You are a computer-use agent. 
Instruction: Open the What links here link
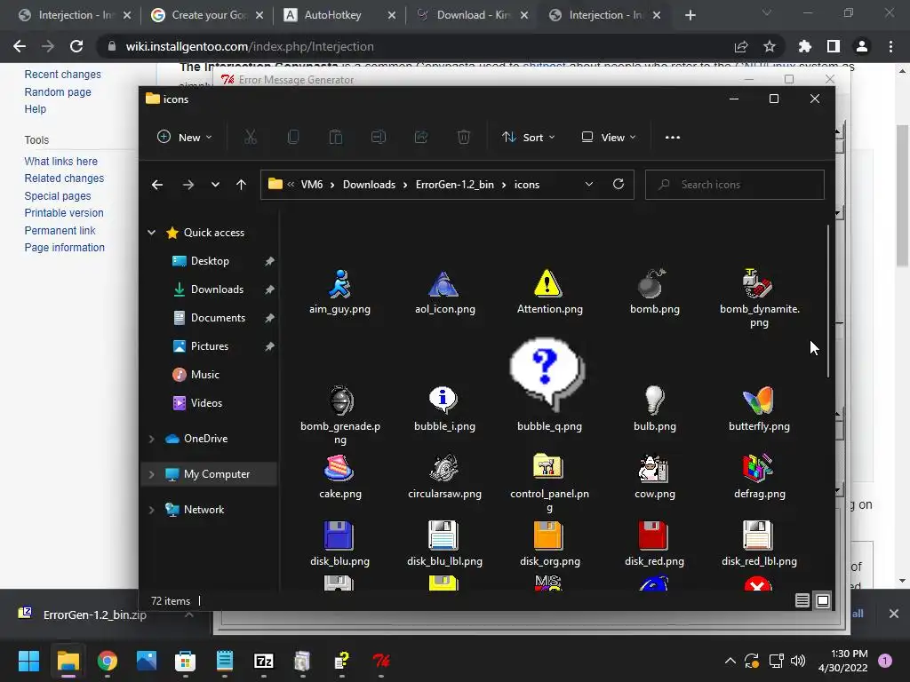(x=61, y=162)
